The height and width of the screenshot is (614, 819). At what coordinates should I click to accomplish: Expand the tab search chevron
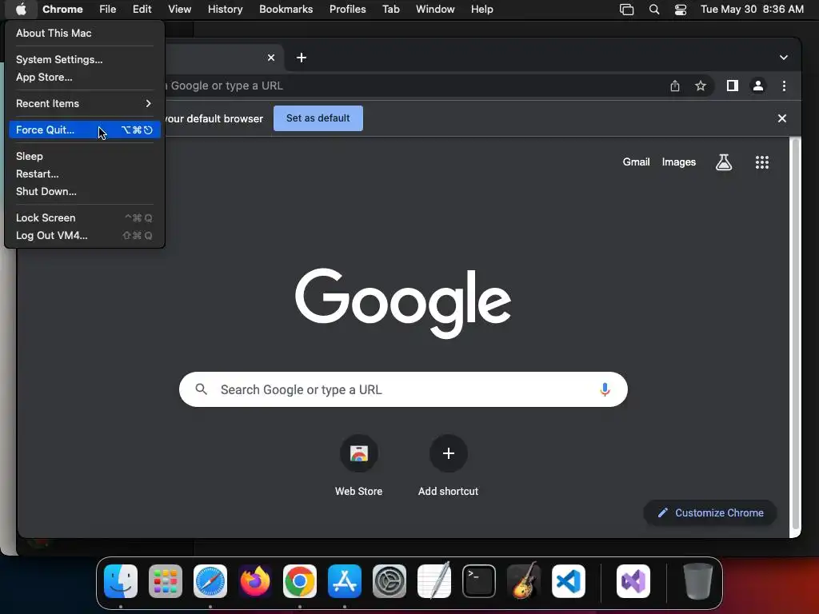point(784,58)
